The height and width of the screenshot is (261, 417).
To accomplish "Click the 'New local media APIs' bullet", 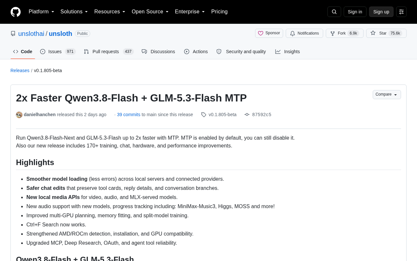I will pyautogui.click(x=102, y=197).
